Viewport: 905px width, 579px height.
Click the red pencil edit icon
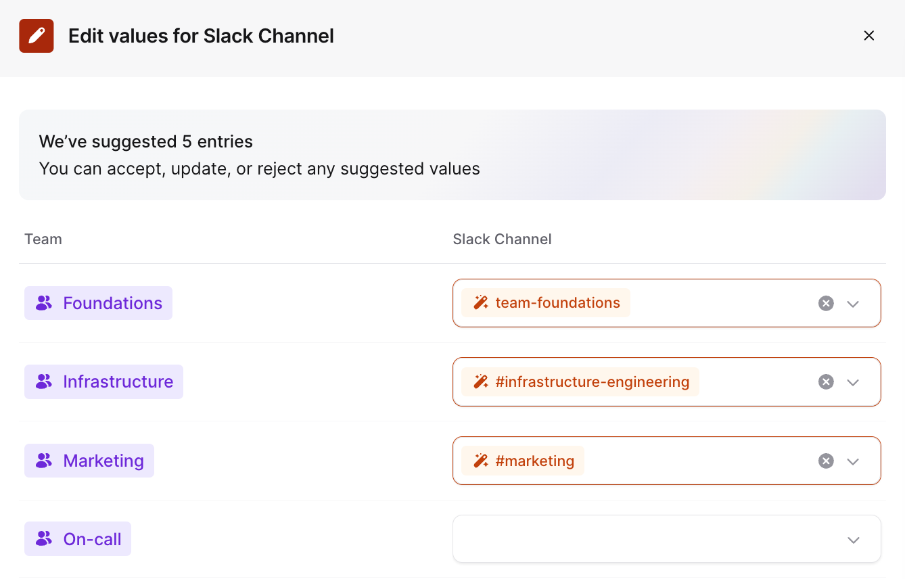[x=37, y=36]
